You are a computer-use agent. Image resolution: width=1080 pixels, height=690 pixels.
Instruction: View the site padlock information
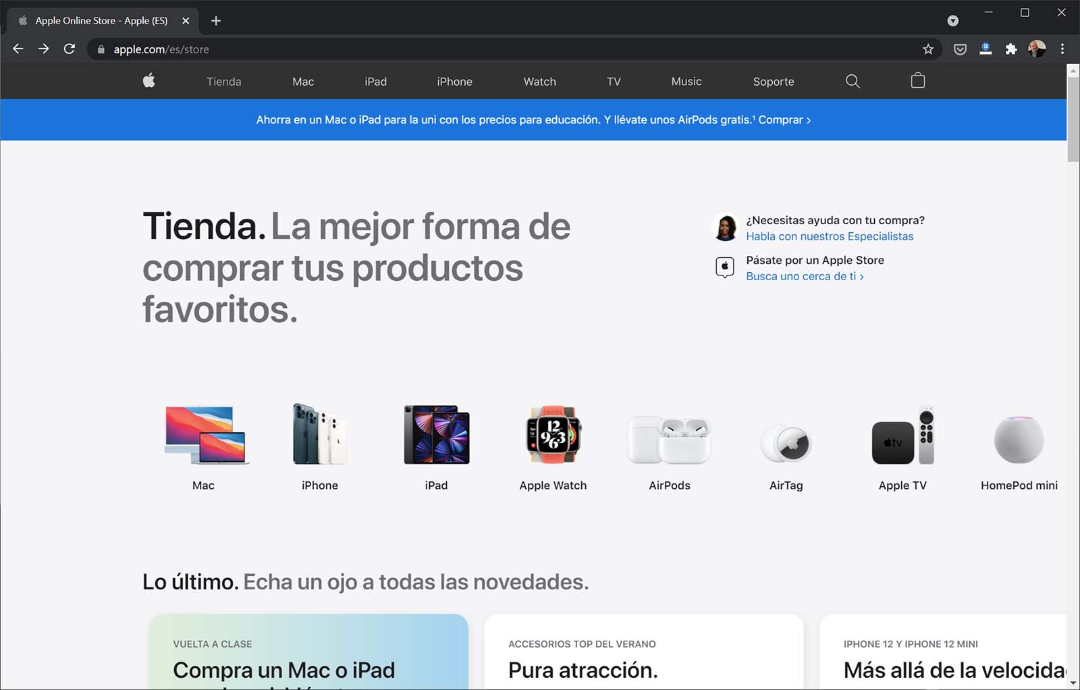101,49
